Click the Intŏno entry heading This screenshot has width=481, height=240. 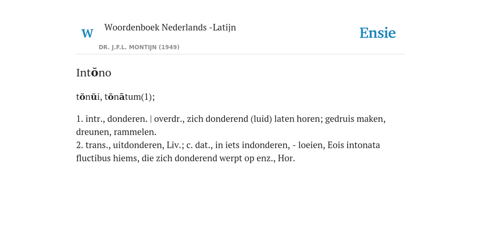coord(93,73)
